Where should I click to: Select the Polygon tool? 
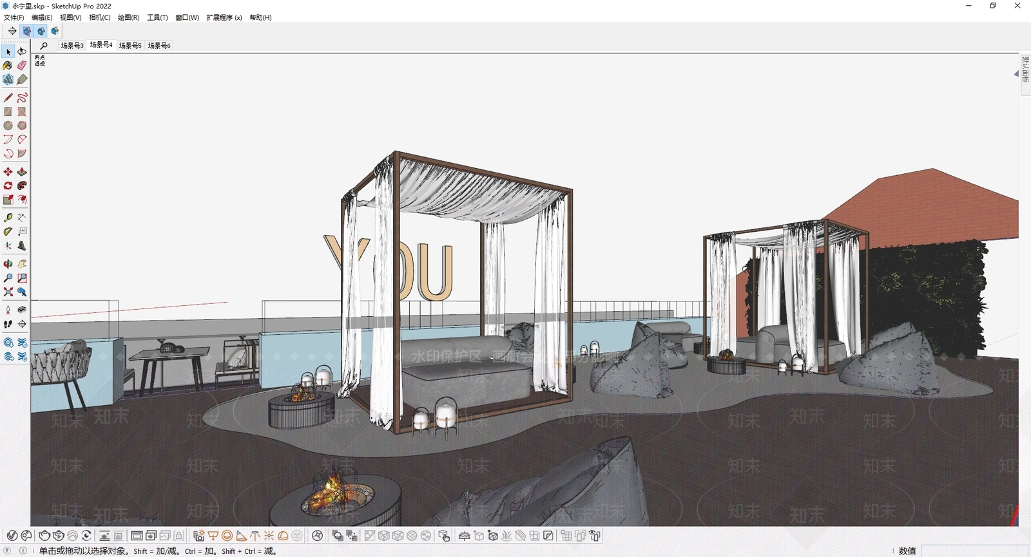(x=22, y=126)
